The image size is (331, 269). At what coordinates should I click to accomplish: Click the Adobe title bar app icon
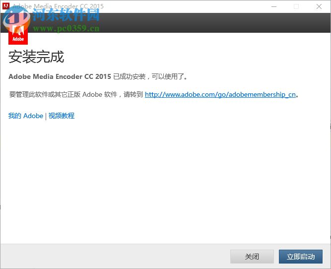tap(5, 6)
